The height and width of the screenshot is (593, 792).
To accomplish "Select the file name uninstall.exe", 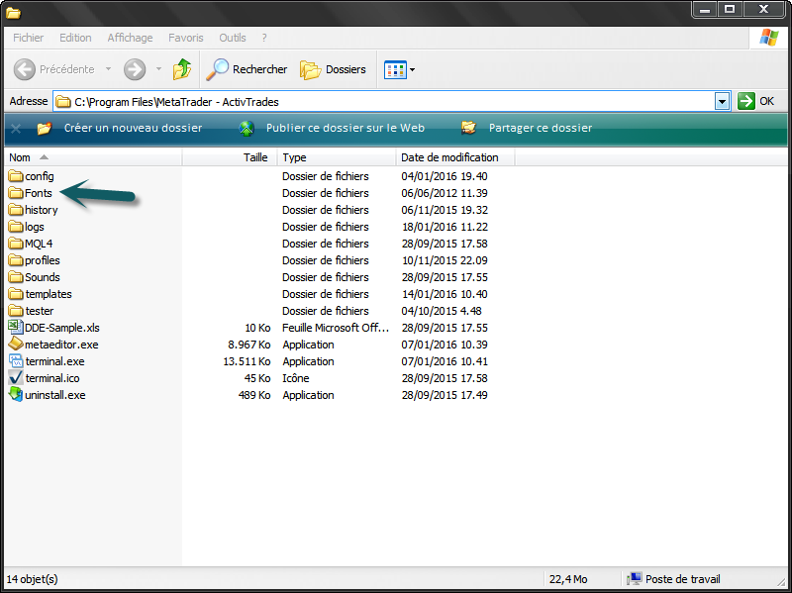I will [x=55, y=395].
